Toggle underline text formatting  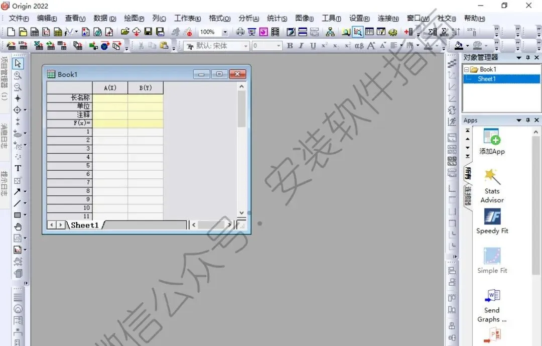pyautogui.click(x=313, y=46)
